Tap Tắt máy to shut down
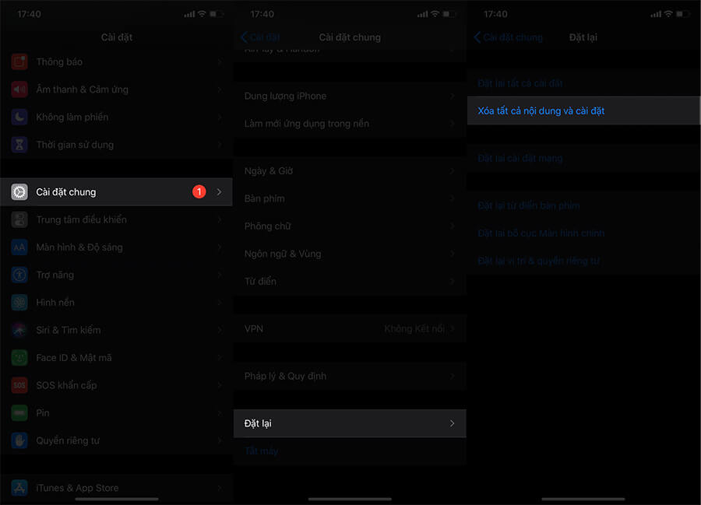Viewport: 701px width, 505px height. click(x=261, y=451)
